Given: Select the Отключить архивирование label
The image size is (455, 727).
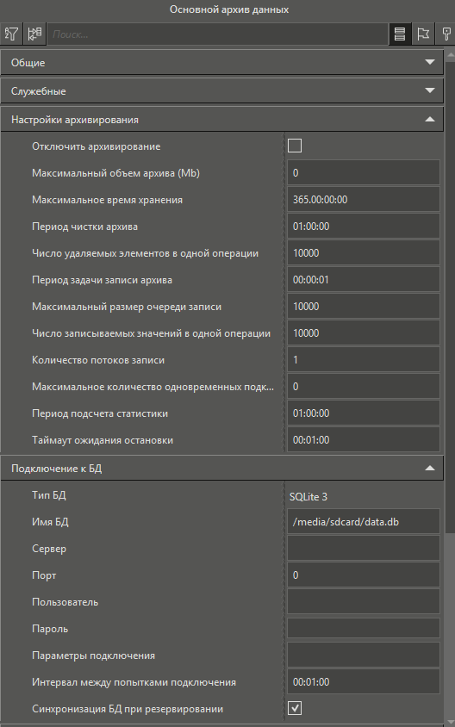Looking at the screenshot, I should pyautogui.click(x=96, y=146).
